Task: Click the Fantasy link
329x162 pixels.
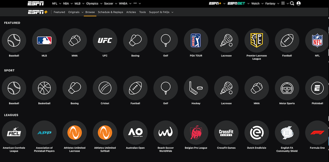Action: tap(270, 4)
